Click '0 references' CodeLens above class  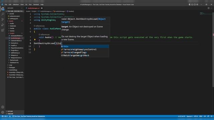point(39,26)
